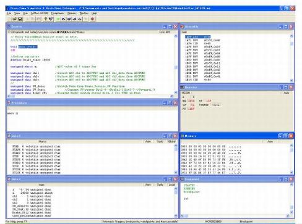Click the Open file toolbar icon

14,19
